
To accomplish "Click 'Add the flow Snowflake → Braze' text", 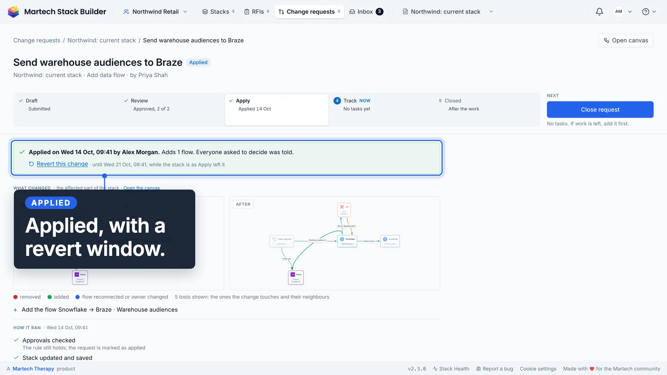I will click(100, 310).
